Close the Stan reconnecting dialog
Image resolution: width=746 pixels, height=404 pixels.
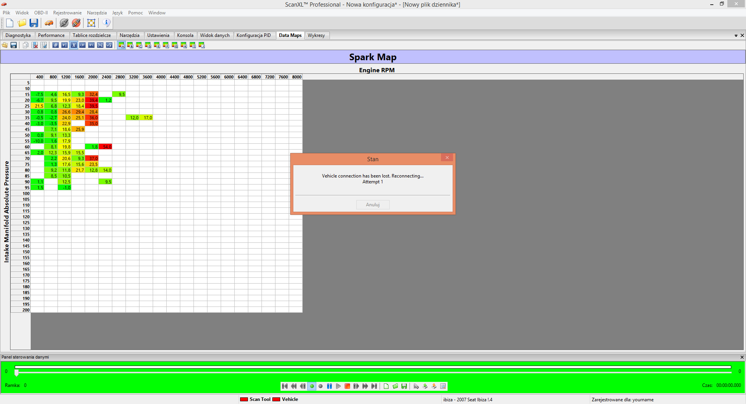coord(447,158)
